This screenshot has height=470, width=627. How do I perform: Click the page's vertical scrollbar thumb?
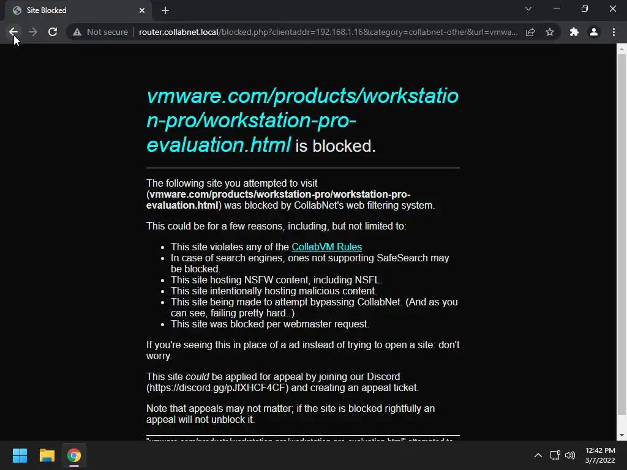point(621,235)
